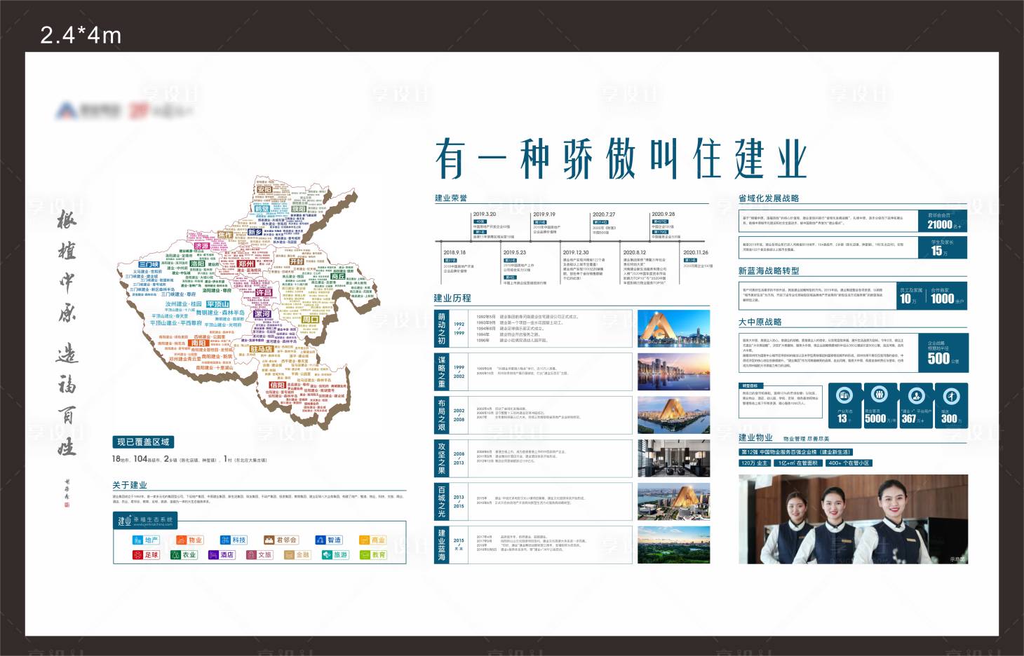Click the 21000 members stat box

point(943,221)
